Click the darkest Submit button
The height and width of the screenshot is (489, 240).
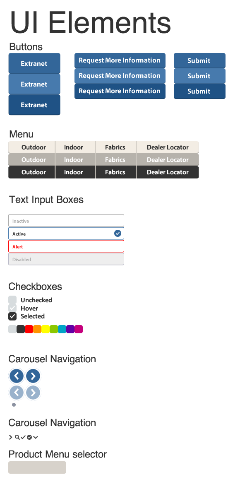coord(199,92)
